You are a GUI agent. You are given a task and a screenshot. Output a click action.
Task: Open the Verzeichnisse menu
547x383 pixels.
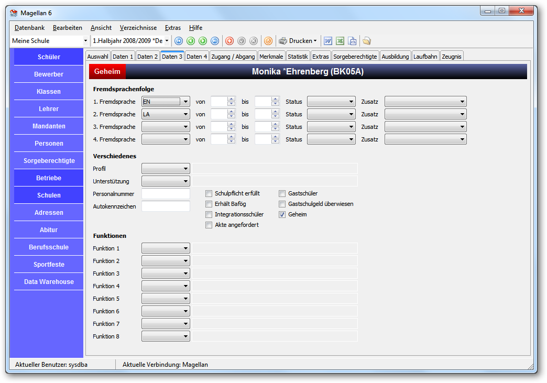(x=138, y=28)
